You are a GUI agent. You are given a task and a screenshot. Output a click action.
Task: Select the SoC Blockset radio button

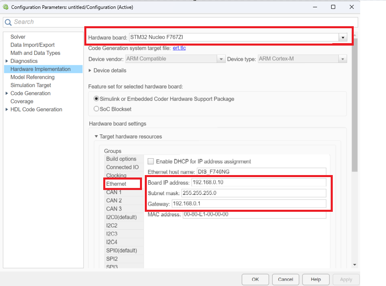tap(96, 108)
